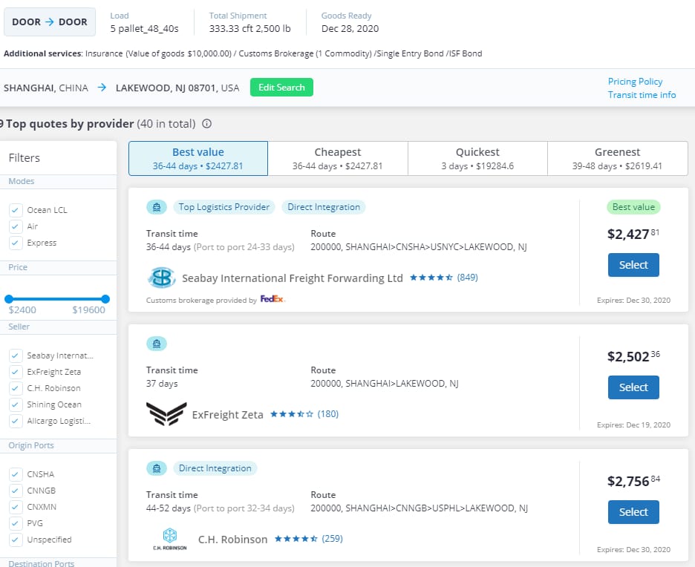Open ExFreight Zeta's (180) reviews link
This screenshot has width=695, height=567.
(328, 413)
